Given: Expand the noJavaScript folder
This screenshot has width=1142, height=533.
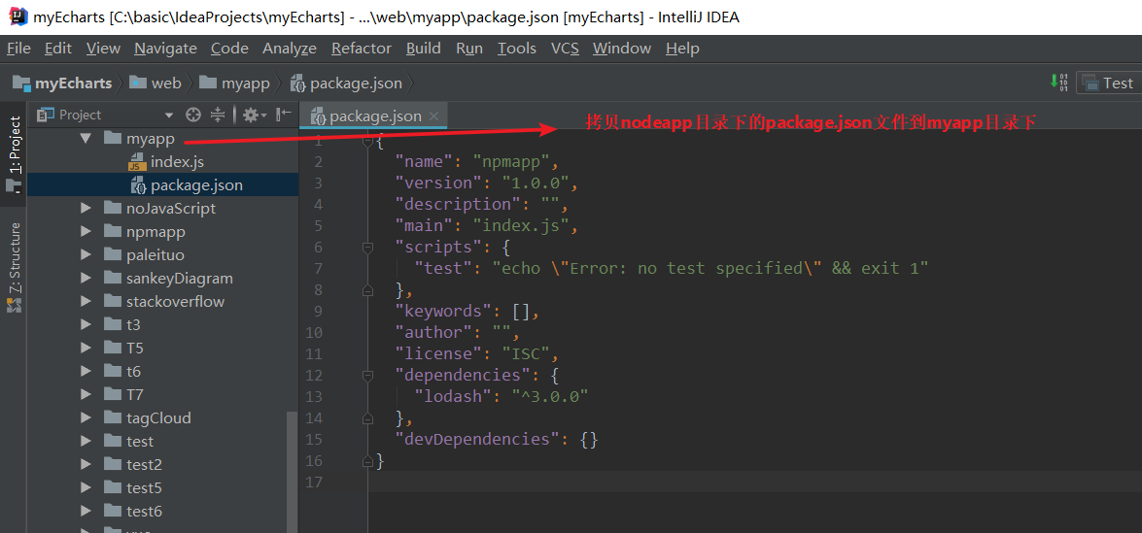Looking at the screenshot, I should [86, 208].
